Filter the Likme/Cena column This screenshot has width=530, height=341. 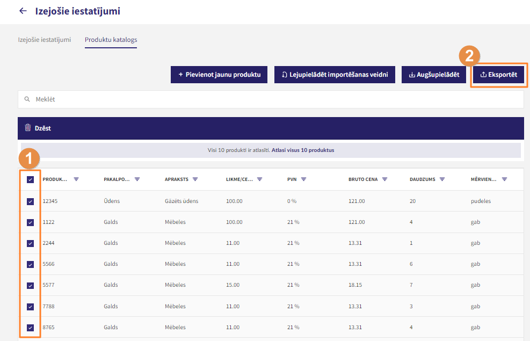coord(259,179)
